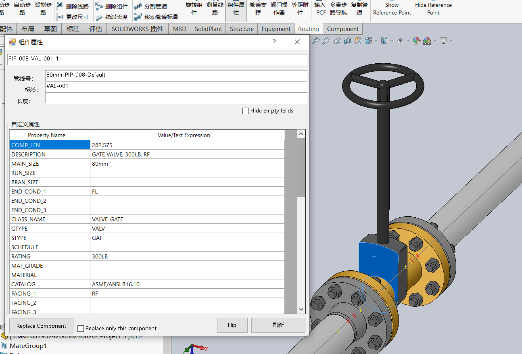This screenshot has width=522, height=354.
Task: Click the 复制管道 (copy pipe) tool
Action: click(359, 8)
